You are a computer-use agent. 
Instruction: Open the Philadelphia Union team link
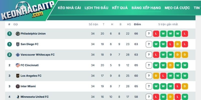[x=33, y=33]
